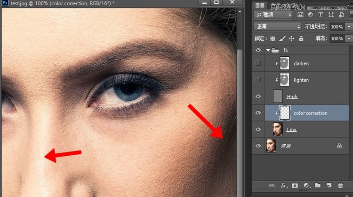Click the fs group folder icon
353x197 pixels.
[x=275, y=50]
